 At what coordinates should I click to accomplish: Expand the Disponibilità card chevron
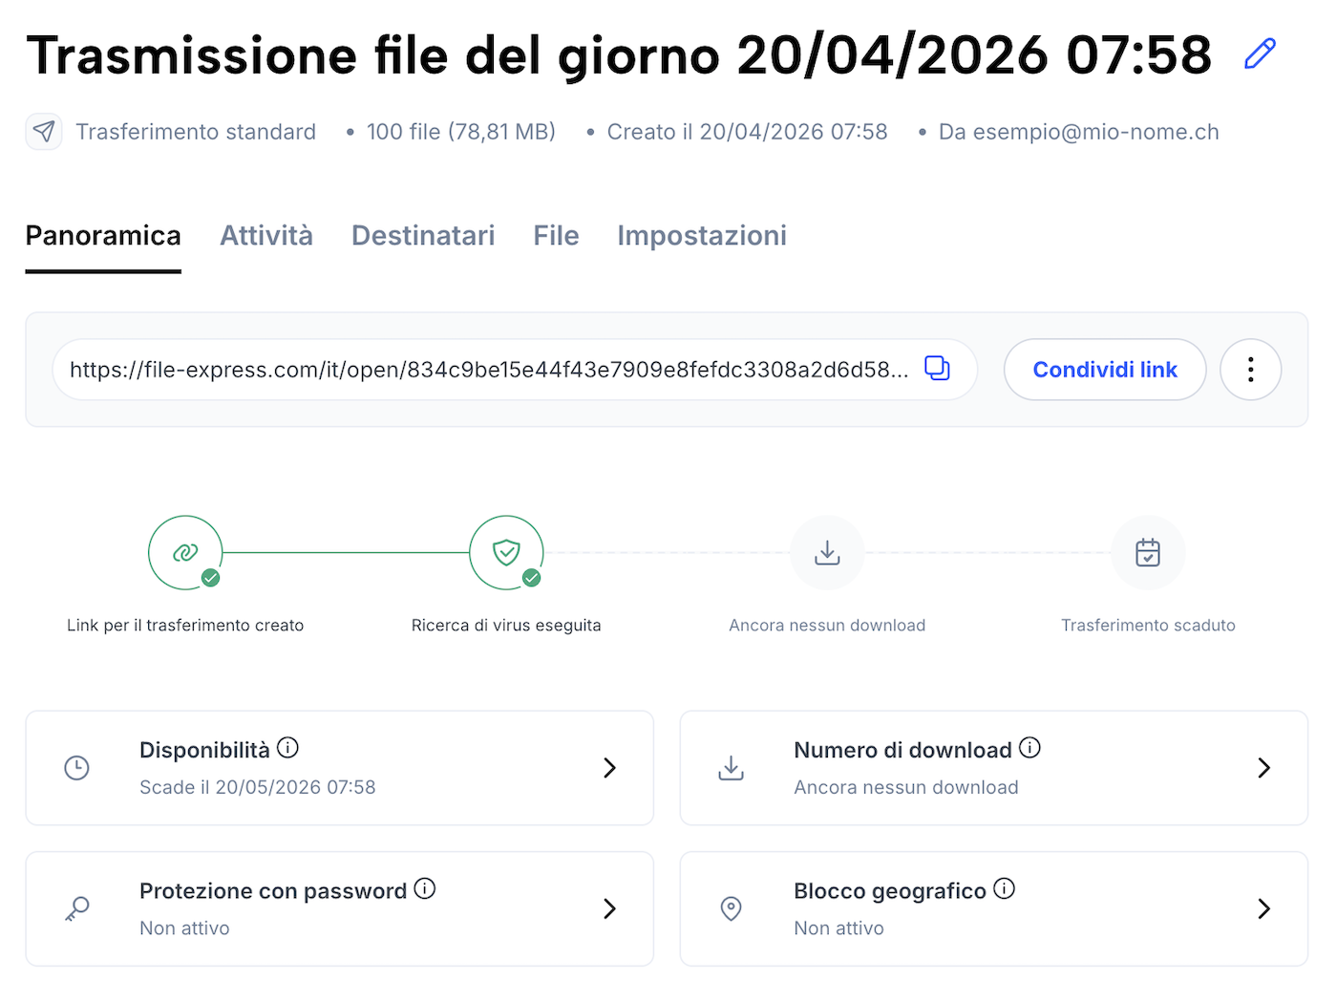click(609, 768)
